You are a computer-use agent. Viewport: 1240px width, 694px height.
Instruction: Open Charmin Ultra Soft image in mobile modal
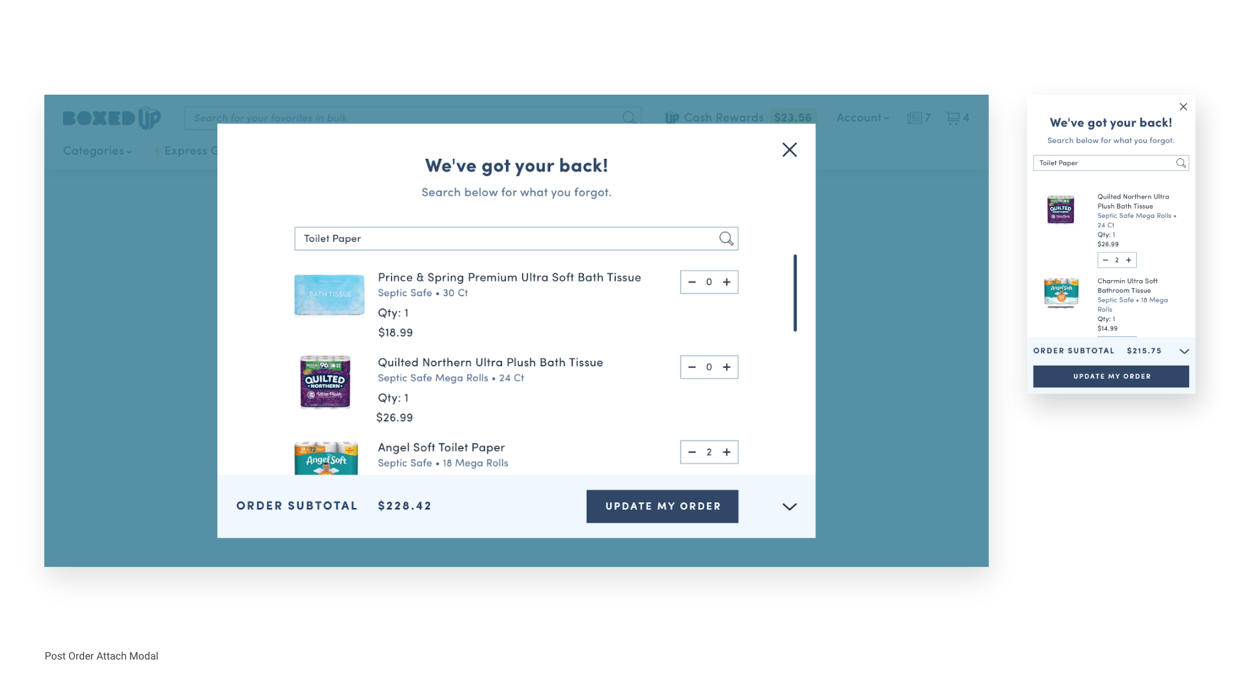pyautogui.click(x=1061, y=293)
